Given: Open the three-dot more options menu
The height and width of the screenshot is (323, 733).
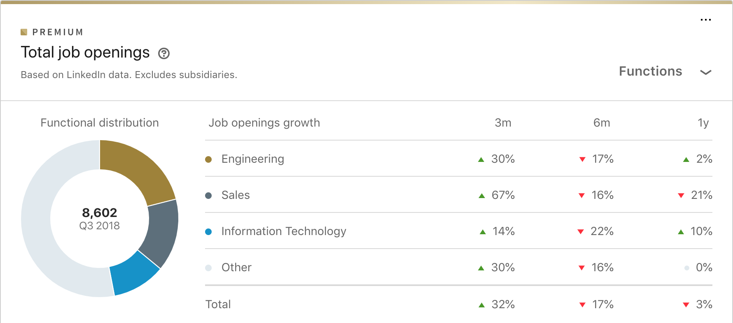Looking at the screenshot, I should (705, 20).
